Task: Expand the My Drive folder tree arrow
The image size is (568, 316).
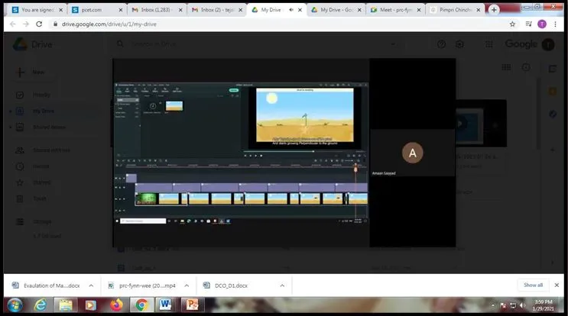Action: 10,111
